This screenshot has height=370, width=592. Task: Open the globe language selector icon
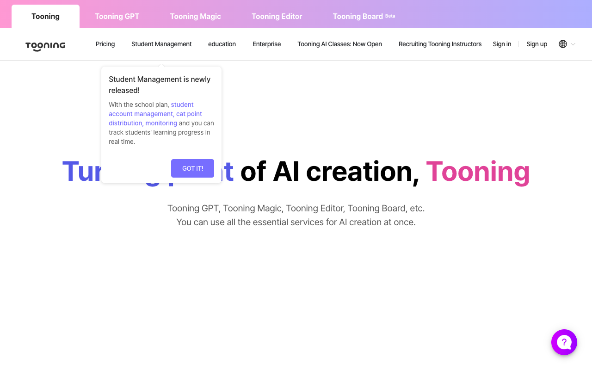tap(563, 44)
